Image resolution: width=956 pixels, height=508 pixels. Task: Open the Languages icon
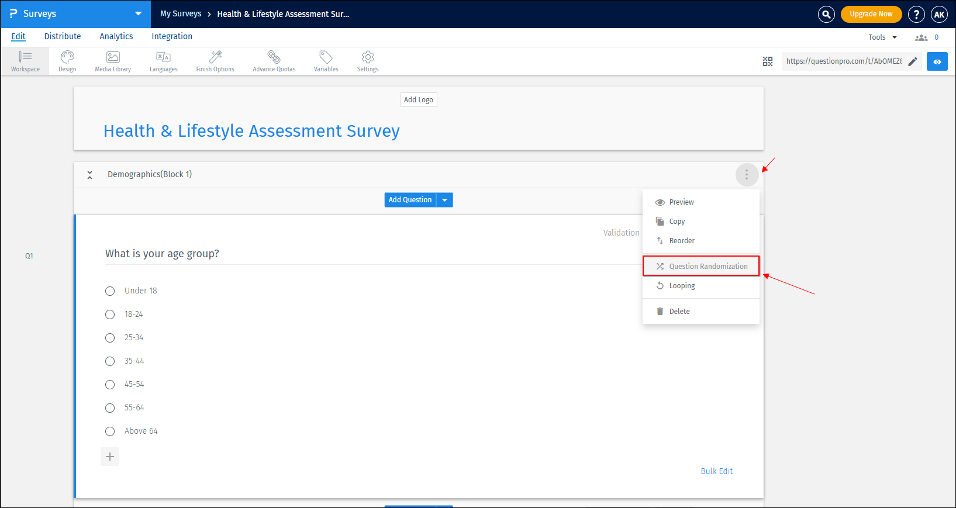coord(164,61)
